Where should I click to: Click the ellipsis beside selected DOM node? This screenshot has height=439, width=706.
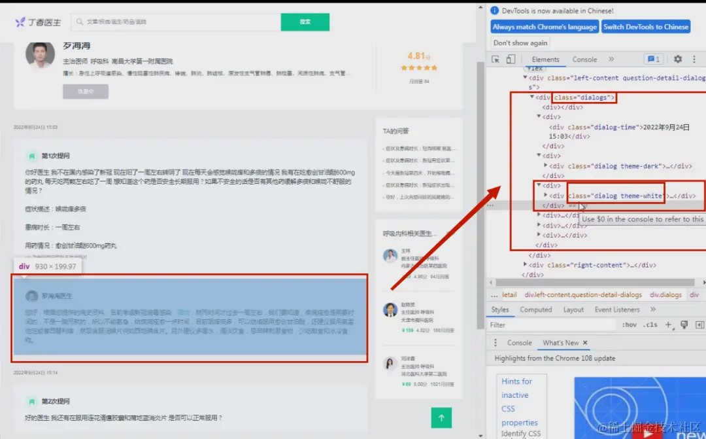tap(490, 205)
